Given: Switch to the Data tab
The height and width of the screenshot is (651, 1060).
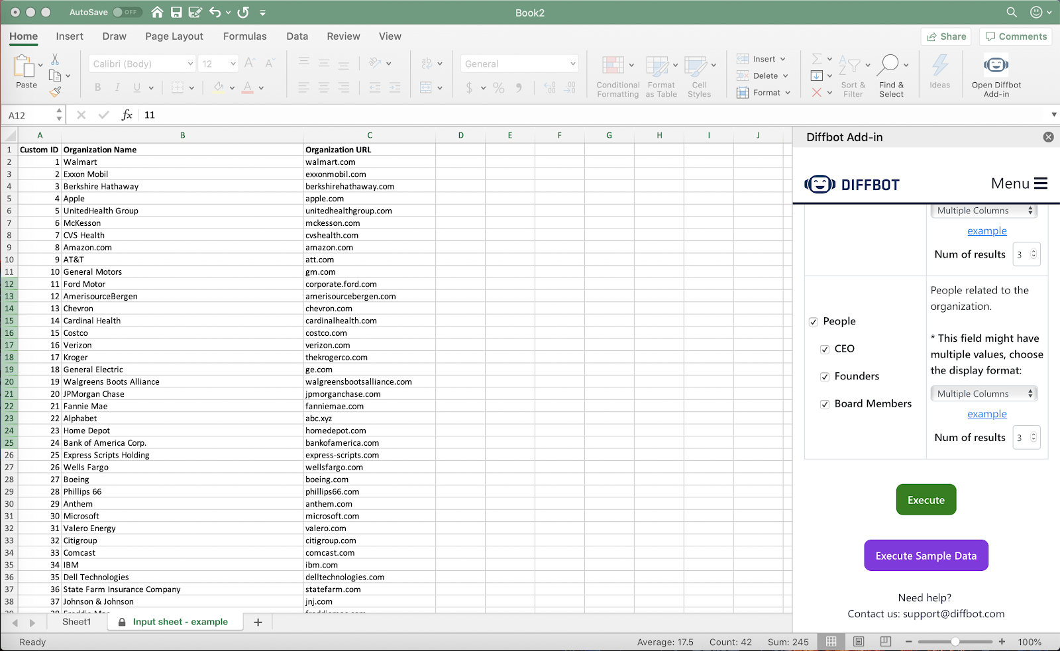Looking at the screenshot, I should pyautogui.click(x=297, y=36).
